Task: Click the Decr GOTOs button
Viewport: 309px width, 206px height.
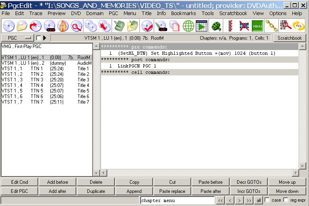Action: (249, 182)
